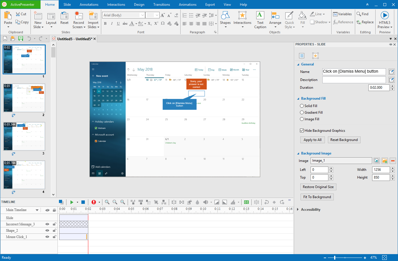398x261 pixels.
Task: Open the New Slide dropdown
Action: click(38, 27)
